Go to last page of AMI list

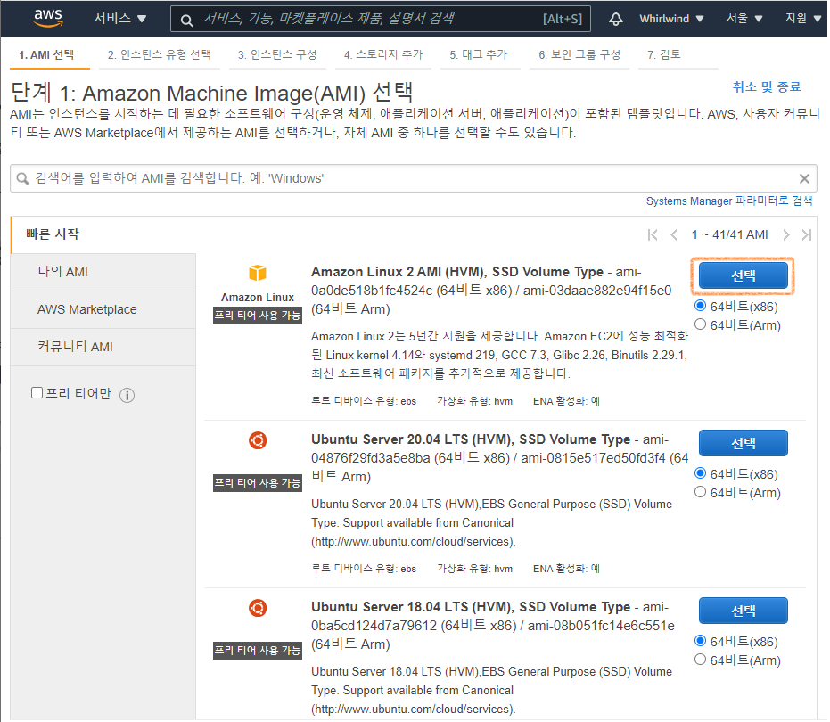pos(807,235)
